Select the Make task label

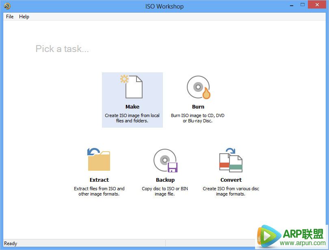[132, 107]
